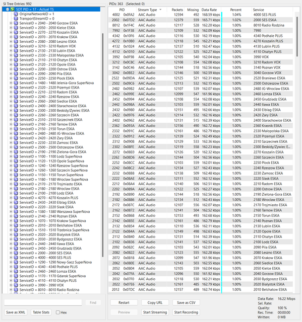
Task: Collapse the SDT PID 17 root node
Action: pos(8,9)
